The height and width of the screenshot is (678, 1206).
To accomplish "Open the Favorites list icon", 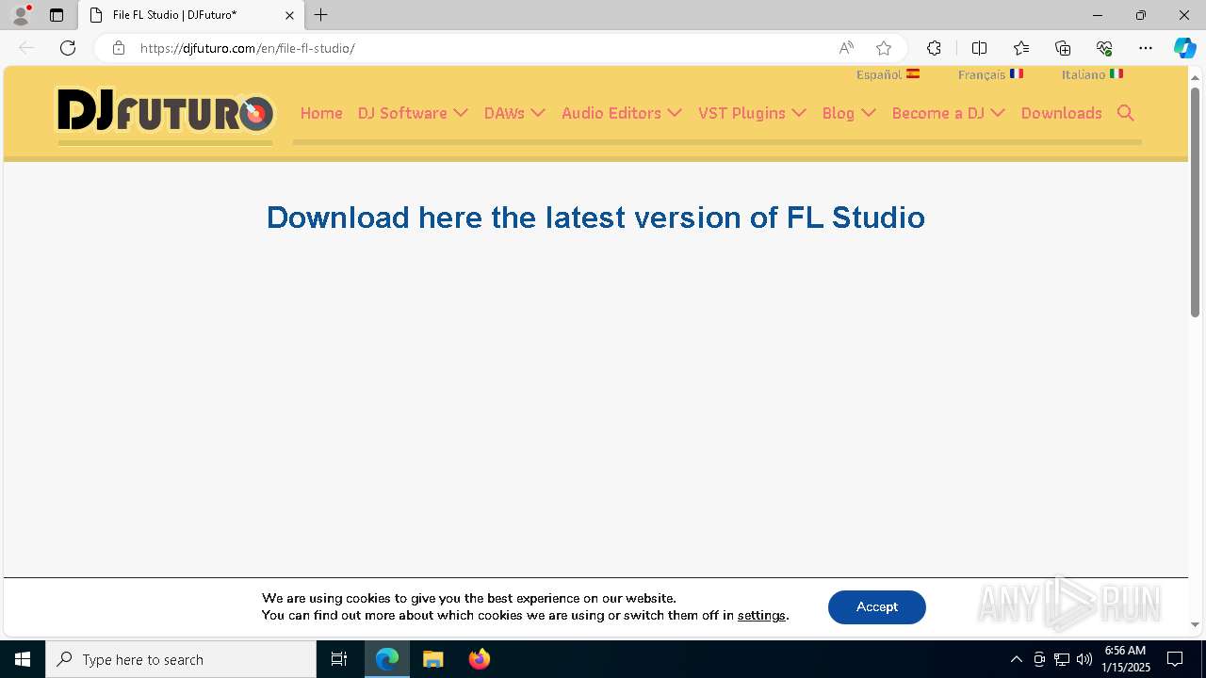I will 1021,48.
